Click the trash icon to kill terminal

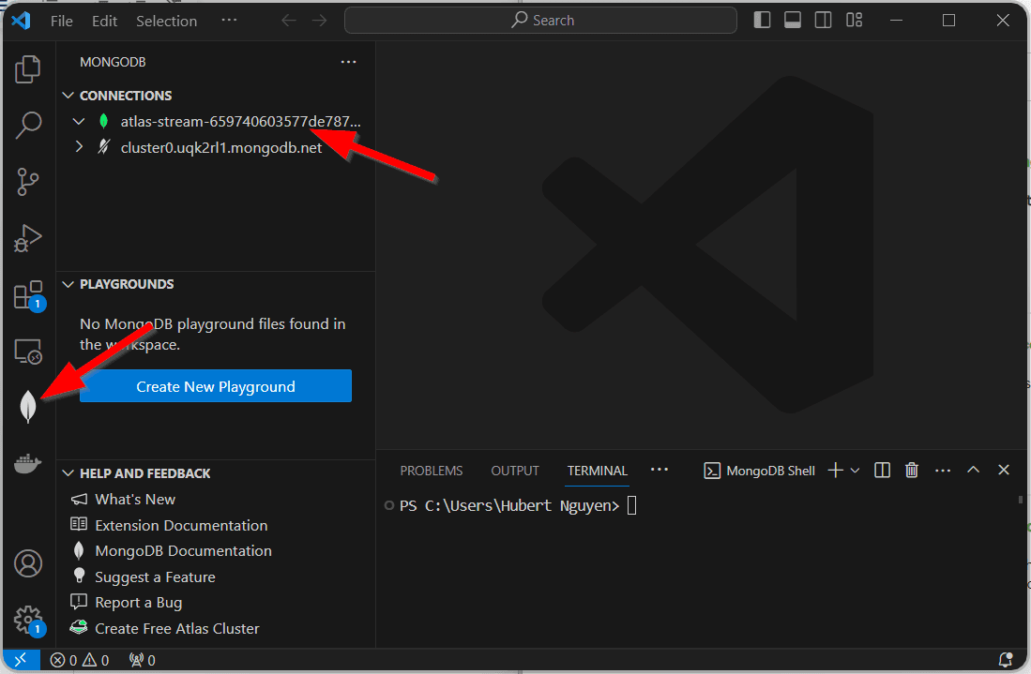(x=911, y=471)
